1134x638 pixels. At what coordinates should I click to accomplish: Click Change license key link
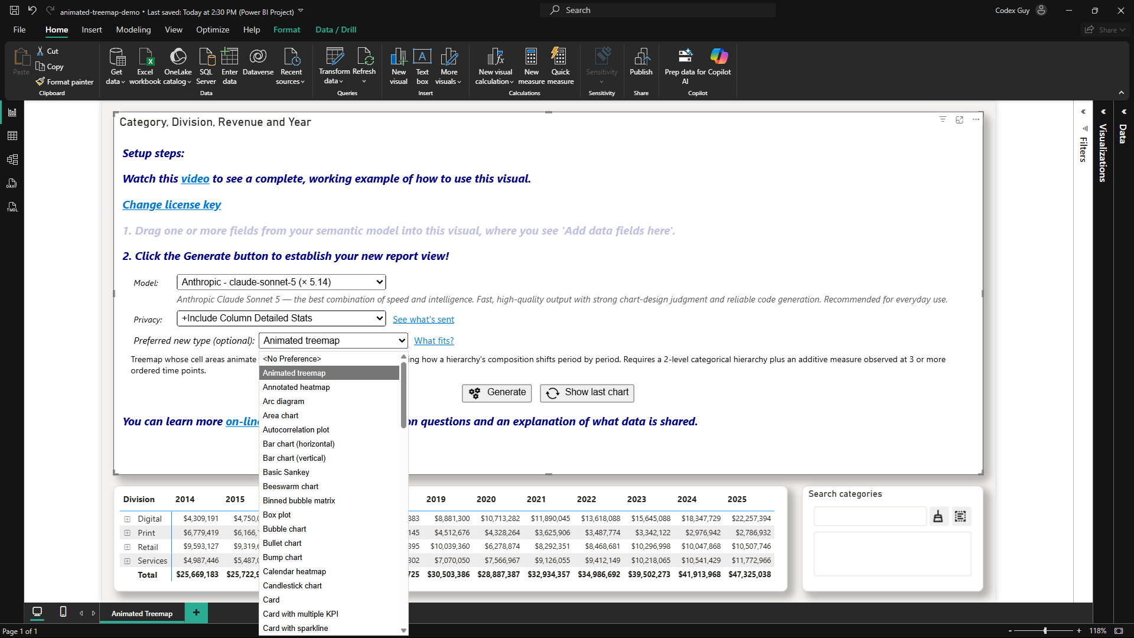click(x=171, y=205)
